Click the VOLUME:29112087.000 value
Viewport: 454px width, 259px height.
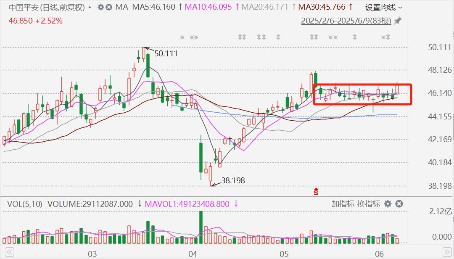point(90,204)
